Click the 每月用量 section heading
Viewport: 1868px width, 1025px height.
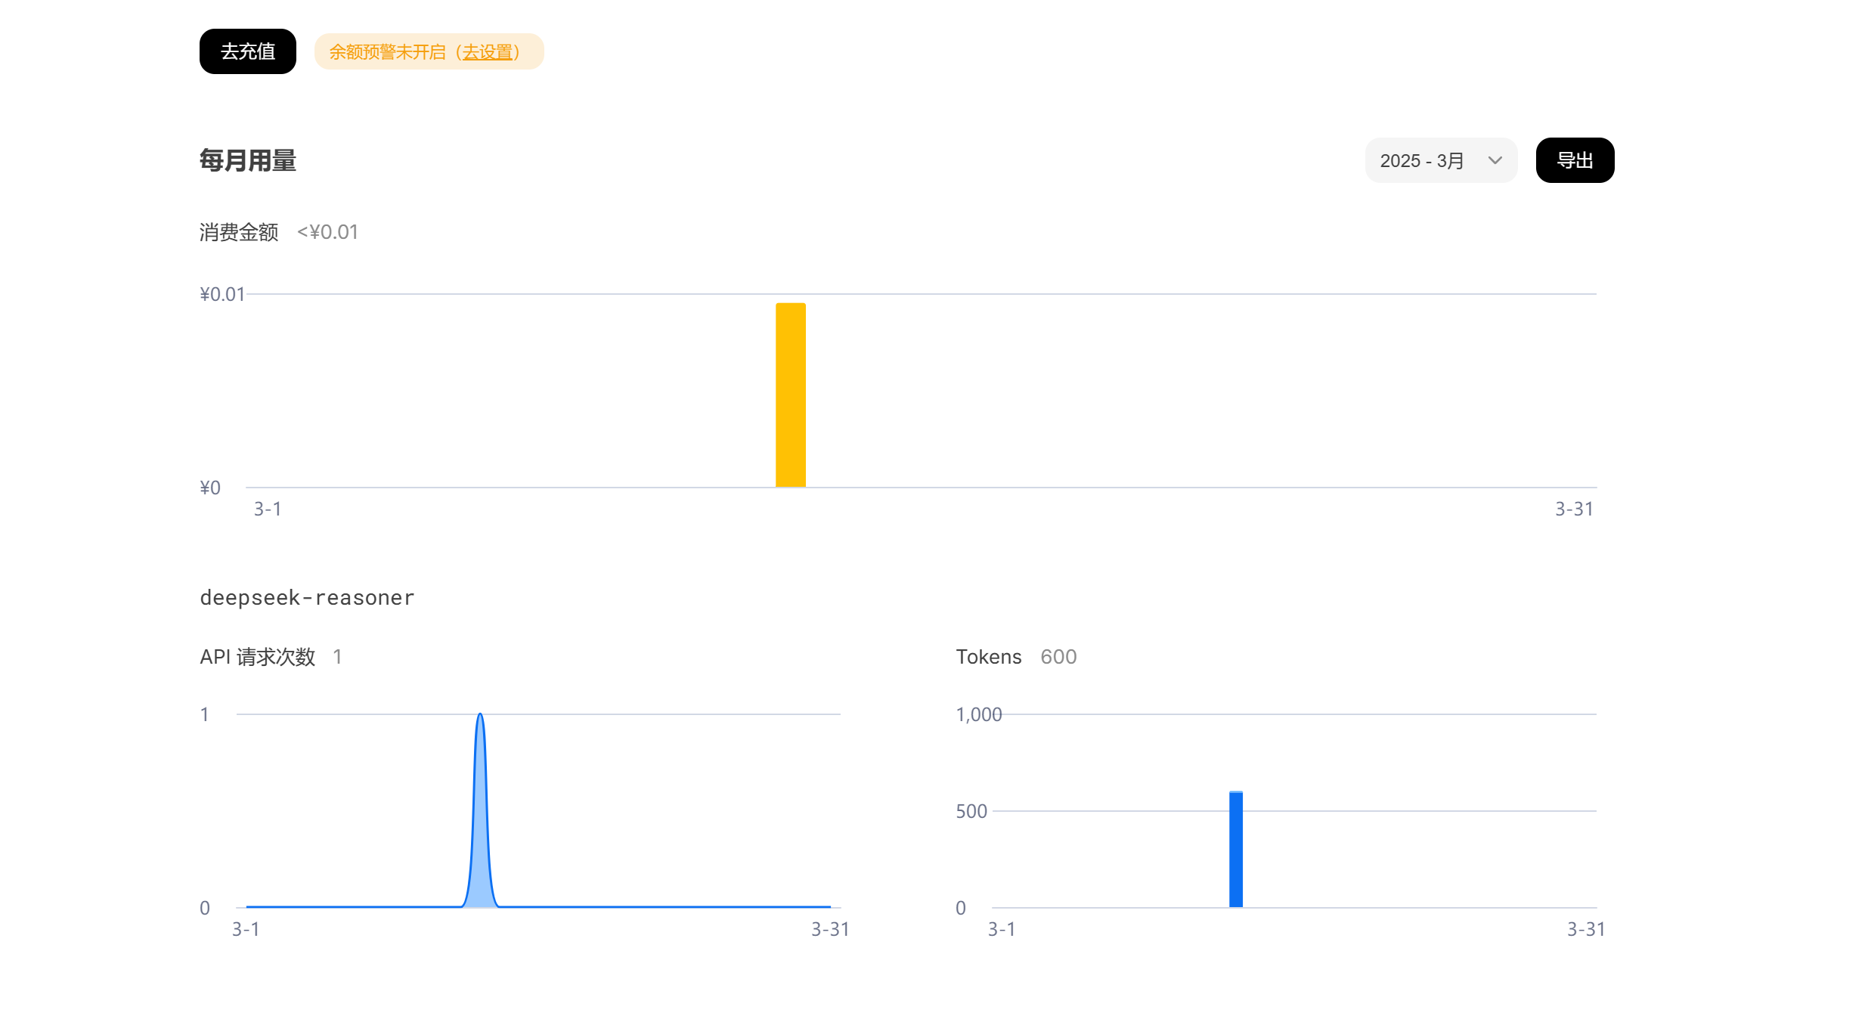[x=247, y=160]
